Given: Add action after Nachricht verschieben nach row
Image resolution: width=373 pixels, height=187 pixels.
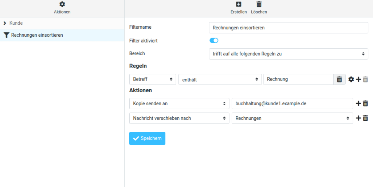Looking at the screenshot, I should point(358,118).
